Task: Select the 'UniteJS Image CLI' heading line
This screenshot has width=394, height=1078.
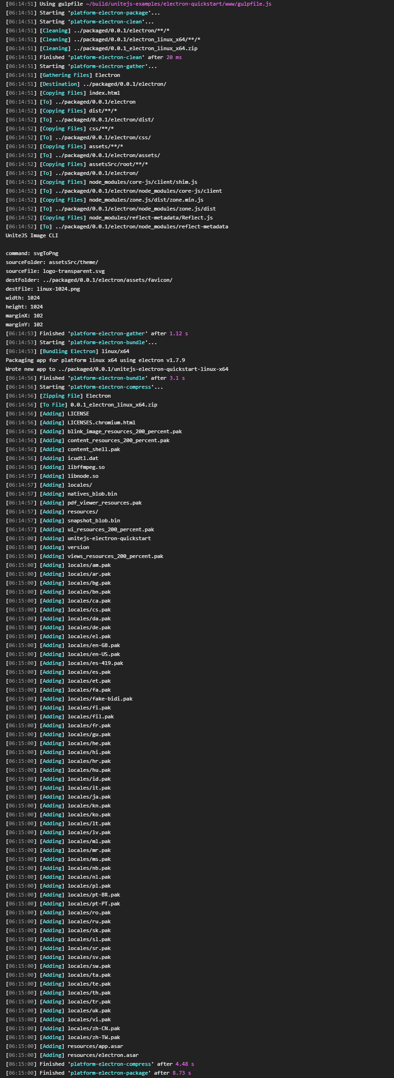Action: (x=32, y=235)
